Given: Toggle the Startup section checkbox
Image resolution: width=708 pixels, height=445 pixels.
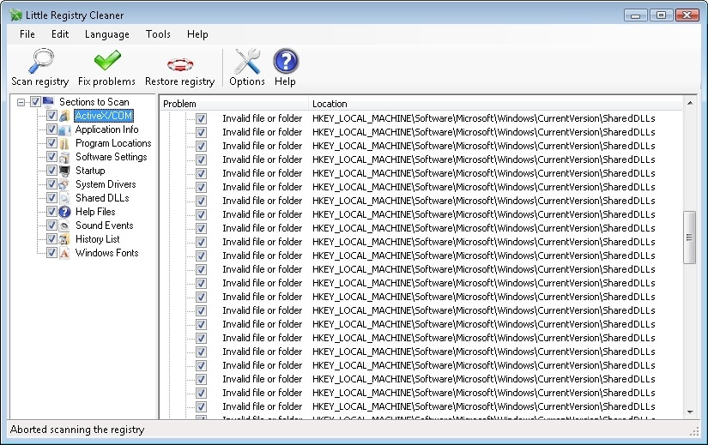Looking at the screenshot, I should [51, 171].
